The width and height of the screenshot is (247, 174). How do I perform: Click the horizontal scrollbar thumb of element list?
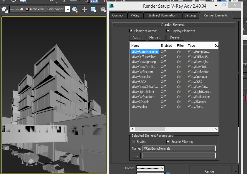click(x=150, y=129)
